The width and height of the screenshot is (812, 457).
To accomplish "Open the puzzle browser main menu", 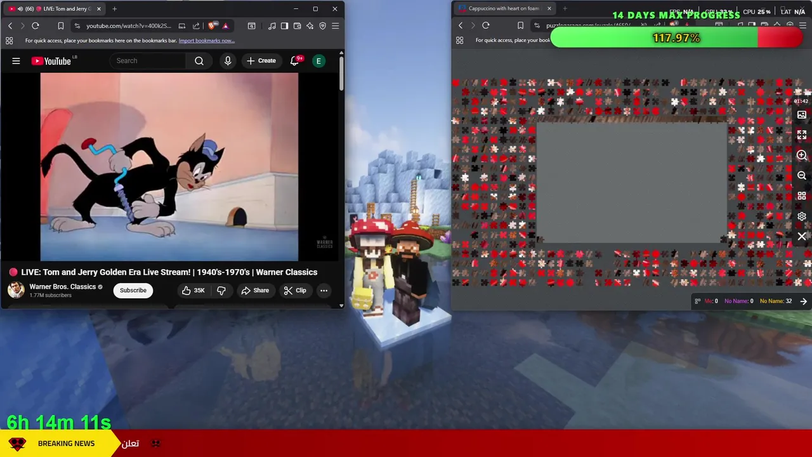I will tap(802, 25).
